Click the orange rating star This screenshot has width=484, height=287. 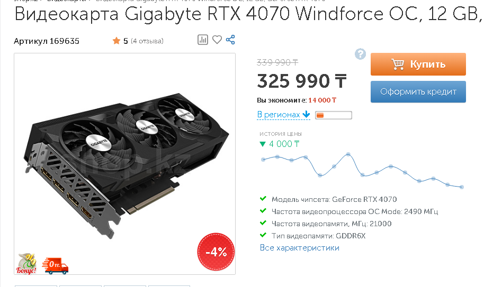point(116,41)
